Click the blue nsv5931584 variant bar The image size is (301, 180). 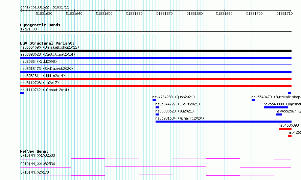224,122
